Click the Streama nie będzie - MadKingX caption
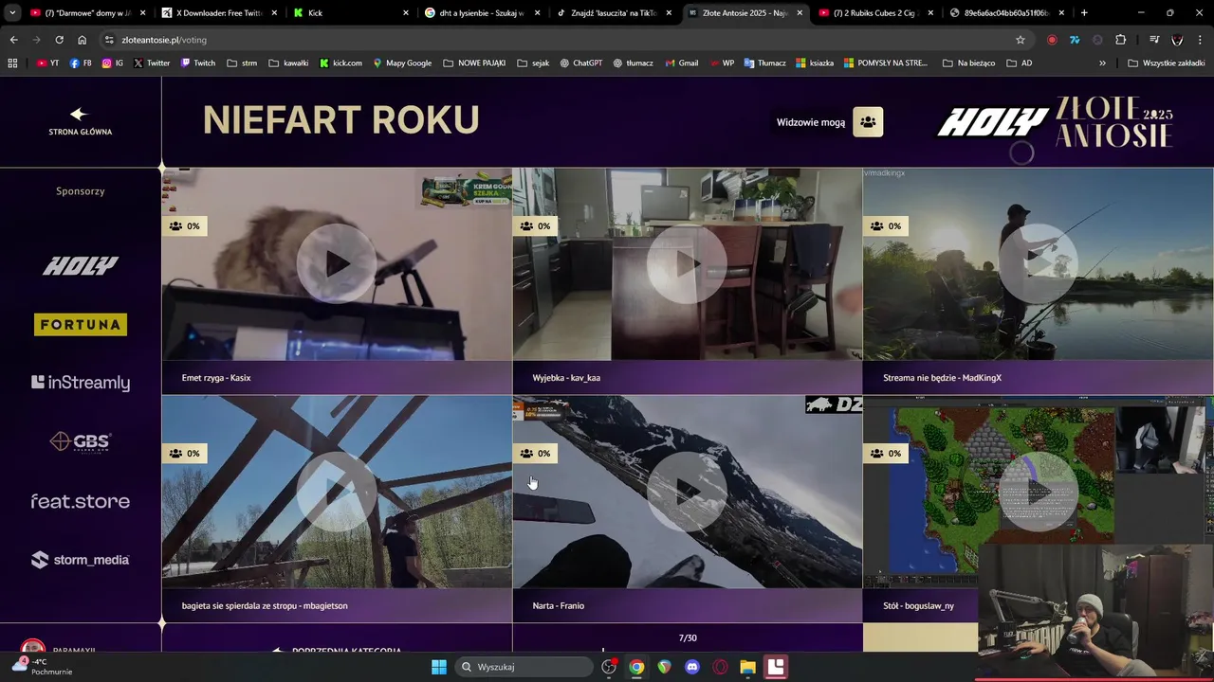1214x682 pixels. (x=942, y=378)
